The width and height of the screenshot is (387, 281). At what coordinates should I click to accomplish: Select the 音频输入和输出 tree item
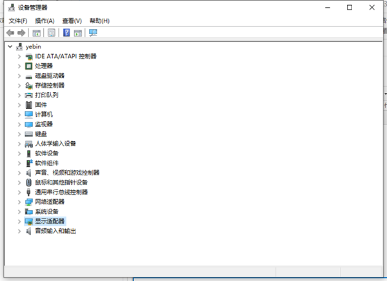pos(55,231)
